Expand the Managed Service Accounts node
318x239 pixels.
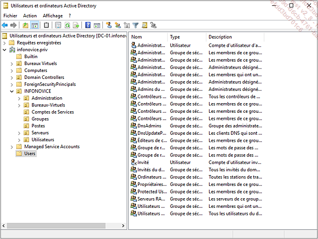tap(12, 147)
